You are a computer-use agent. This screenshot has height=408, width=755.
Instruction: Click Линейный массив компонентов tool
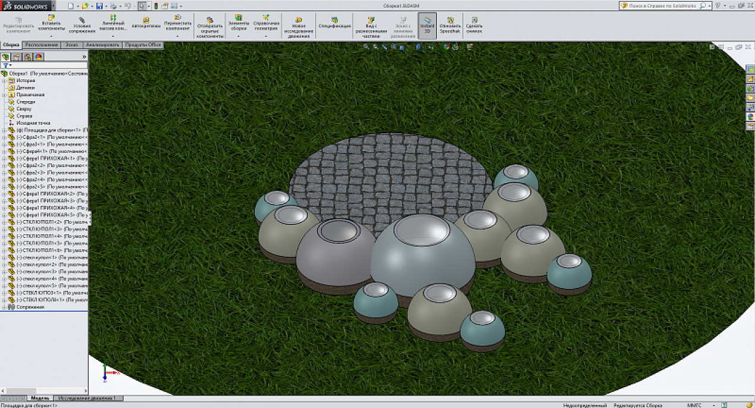pyautogui.click(x=113, y=23)
